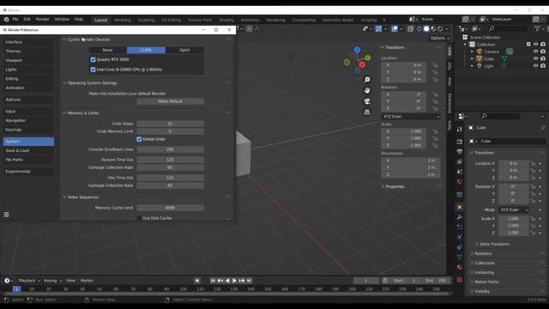
Task: Click play animation button in timeline
Action: click(x=234, y=281)
